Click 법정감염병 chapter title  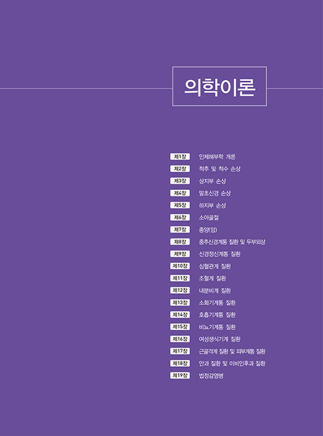coord(211,376)
